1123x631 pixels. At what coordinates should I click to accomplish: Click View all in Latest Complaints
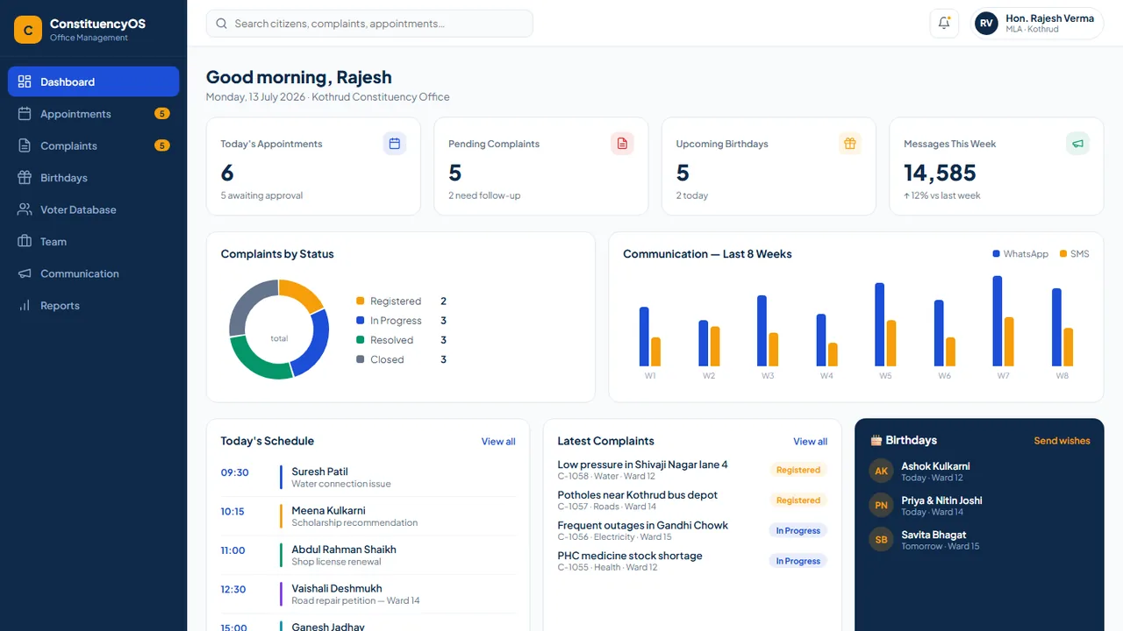[x=810, y=442]
